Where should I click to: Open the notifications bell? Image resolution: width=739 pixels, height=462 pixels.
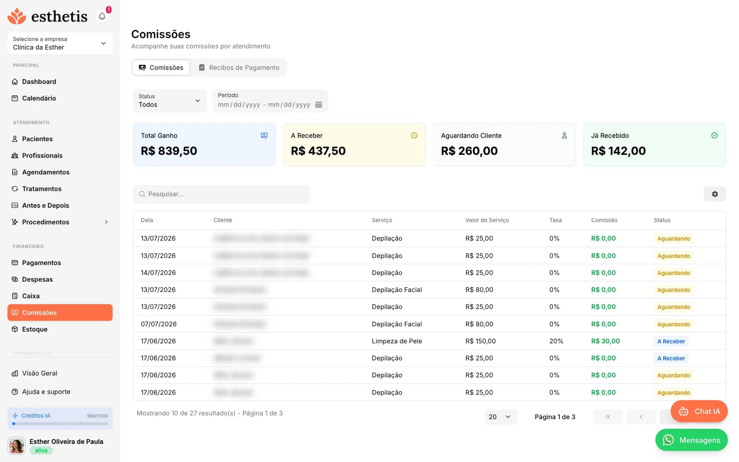tap(102, 16)
